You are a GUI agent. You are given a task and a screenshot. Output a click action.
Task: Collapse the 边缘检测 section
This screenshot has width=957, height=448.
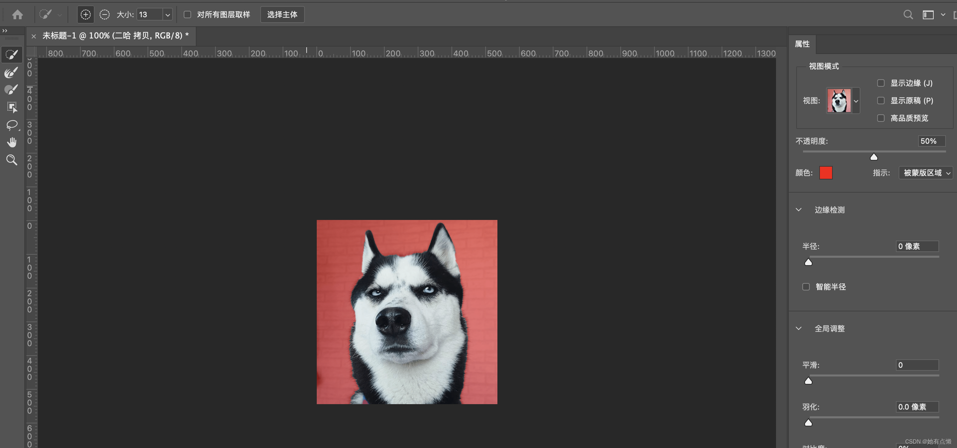point(798,210)
